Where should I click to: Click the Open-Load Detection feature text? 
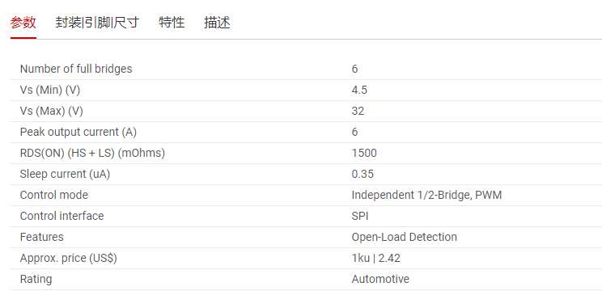(405, 237)
